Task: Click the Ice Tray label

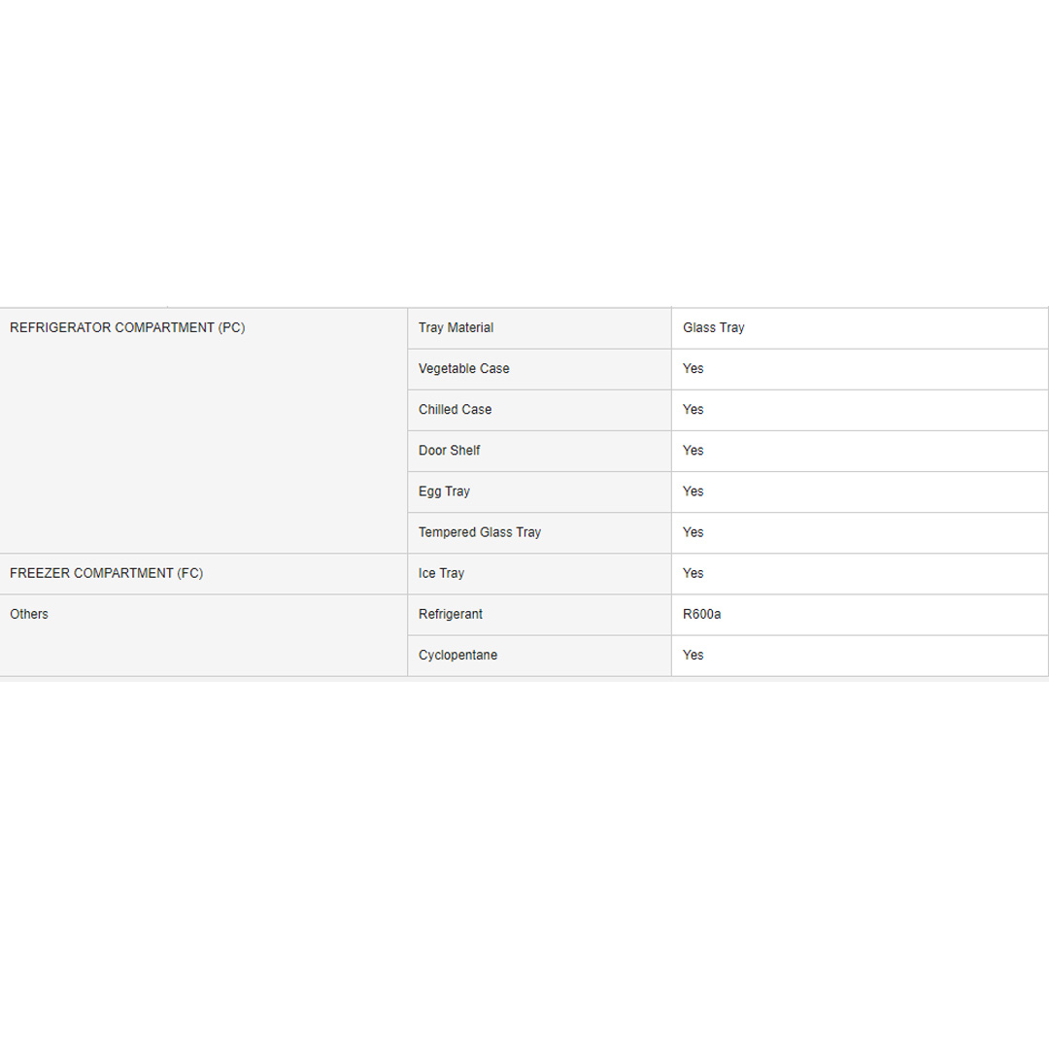Action: (x=441, y=574)
